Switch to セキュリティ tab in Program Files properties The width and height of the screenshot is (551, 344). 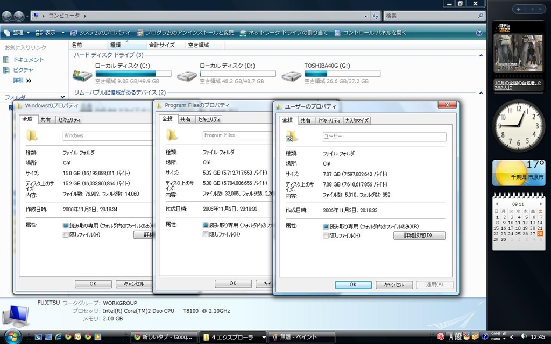point(209,120)
